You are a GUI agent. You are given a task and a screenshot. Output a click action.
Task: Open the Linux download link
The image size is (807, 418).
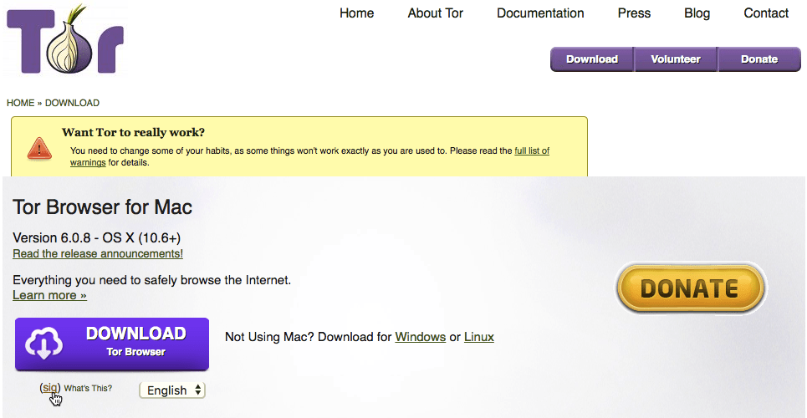pyautogui.click(x=479, y=337)
